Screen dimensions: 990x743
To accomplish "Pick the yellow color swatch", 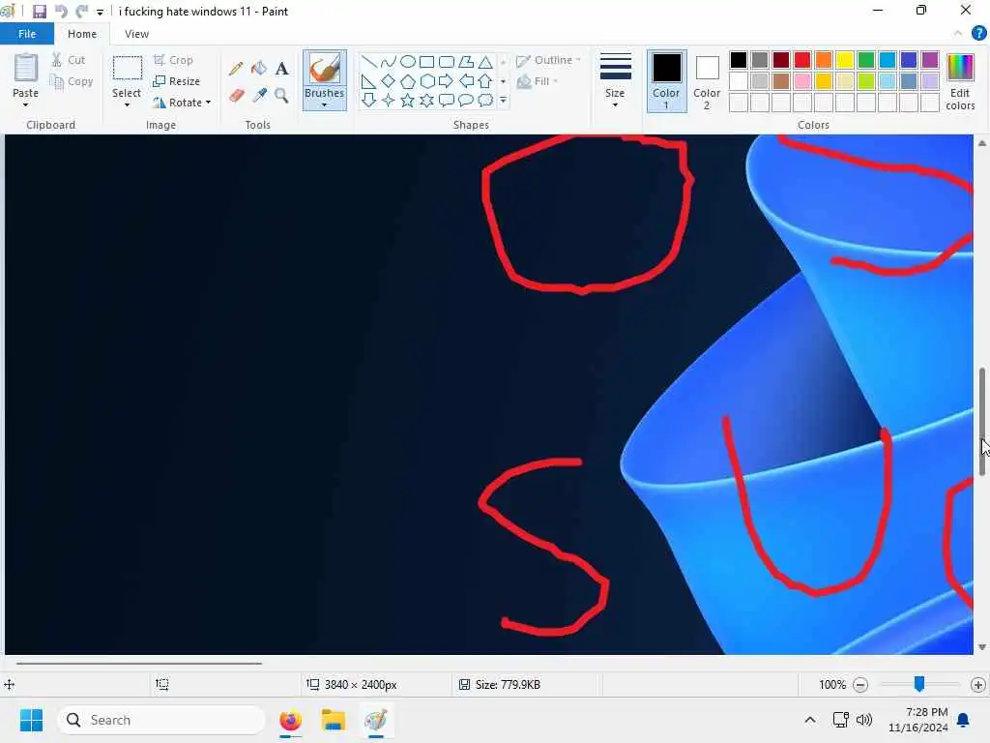I will point(845,60).
